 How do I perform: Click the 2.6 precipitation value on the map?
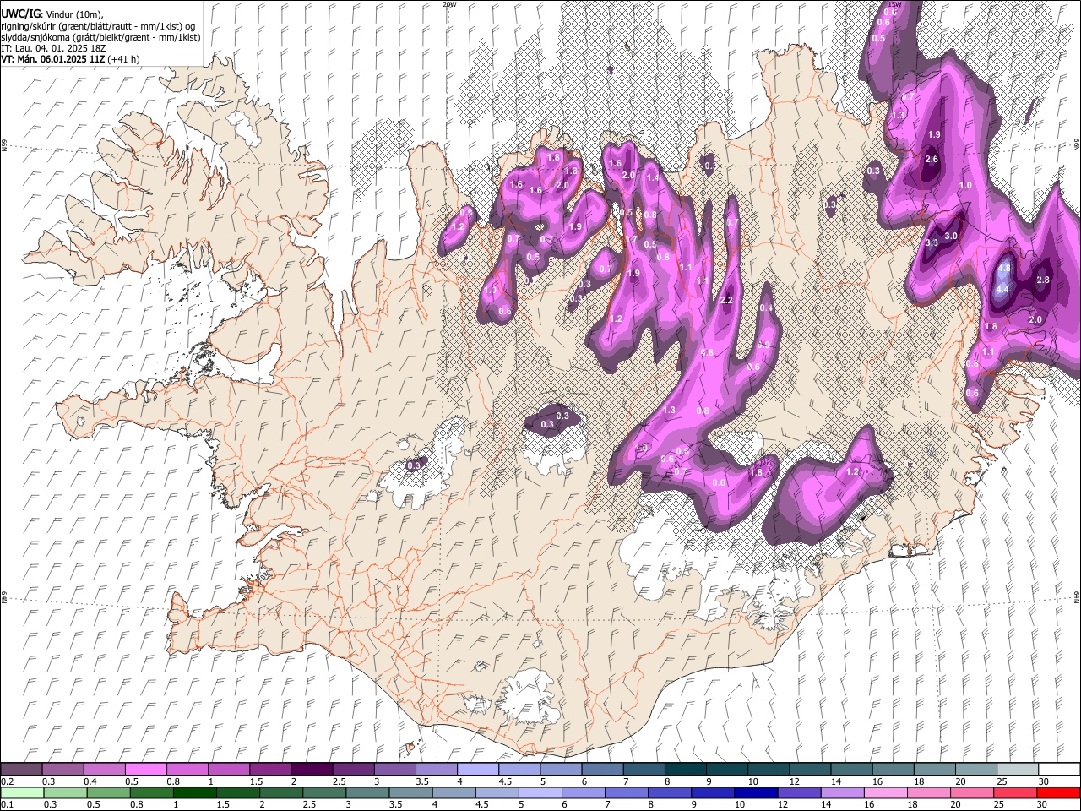tap(932, 159)
